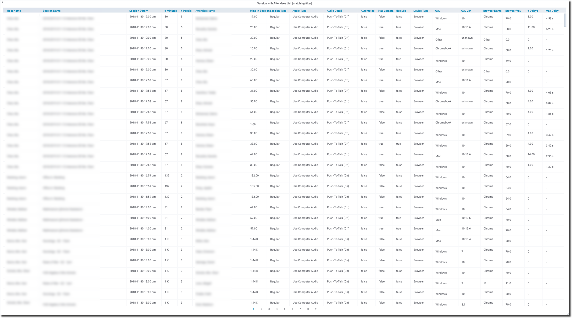Sort by Attendee Name column header

pyautogui.click(x=205, y=11)
